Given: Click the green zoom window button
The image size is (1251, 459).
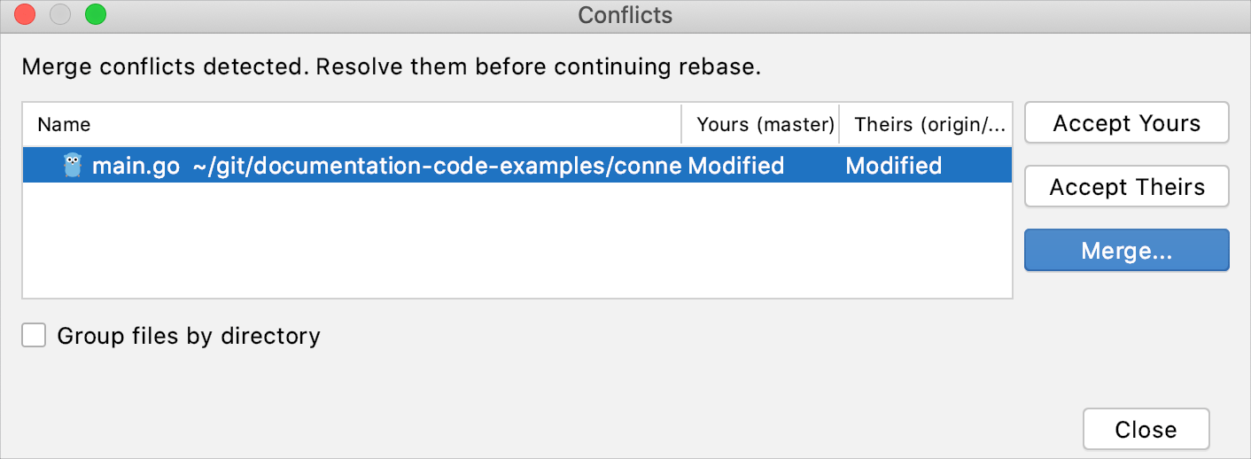Looking at the screenshot, I should (95, 15).
